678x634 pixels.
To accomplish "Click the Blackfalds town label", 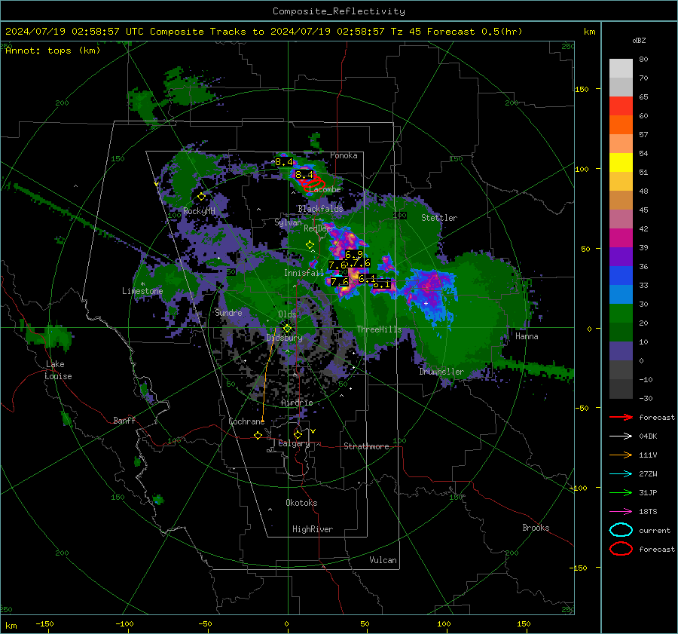I will point(320,209).
